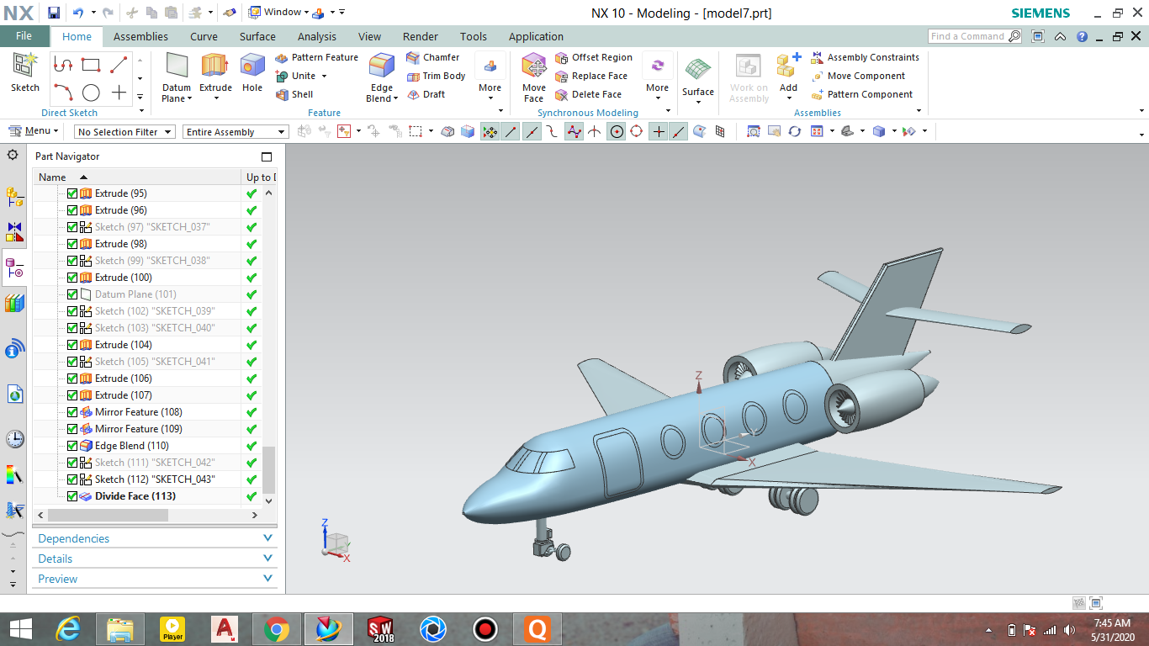Image resolution: width=1149 pixels, height=646 pixels.
Task: Click the Replace Face command
Action: (x=591, y=76)
